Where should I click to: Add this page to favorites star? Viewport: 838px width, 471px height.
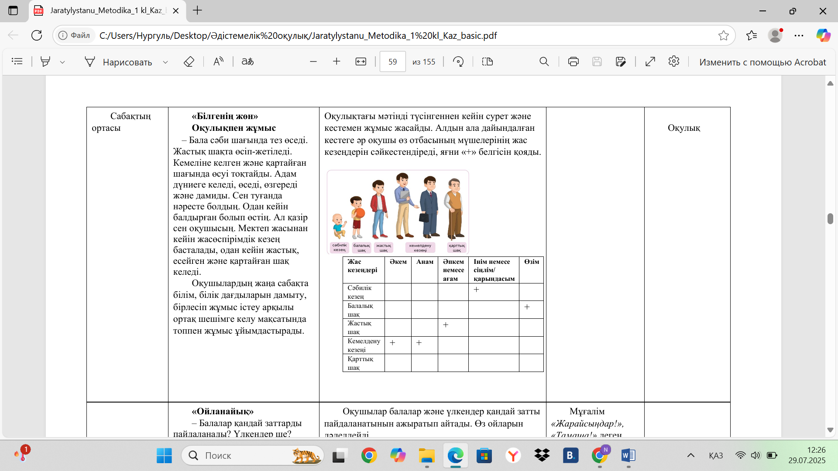point(723,35)
